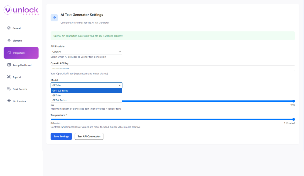
Task: Click the Save Settings button
Action: (61, 136)
